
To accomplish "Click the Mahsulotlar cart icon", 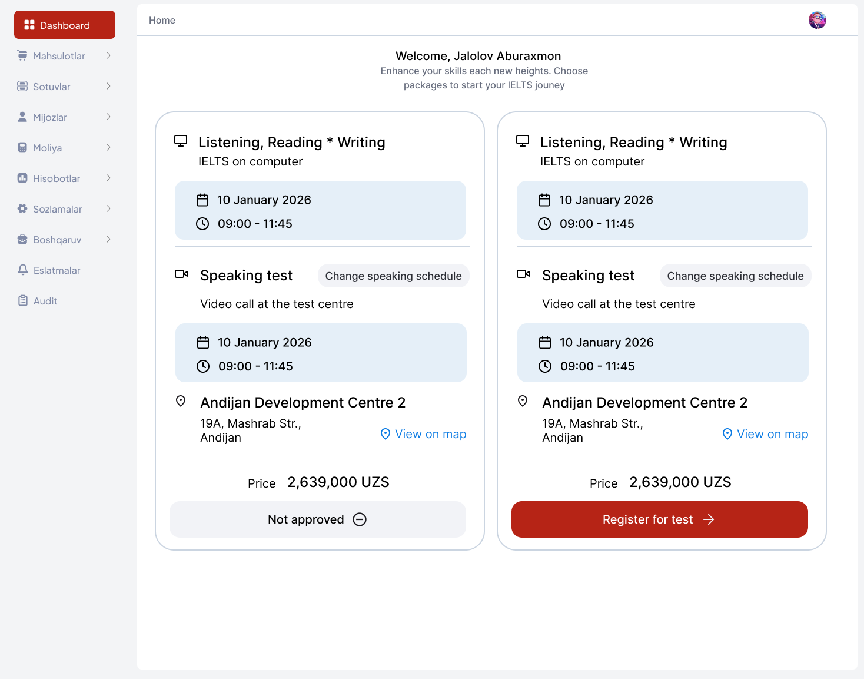I will 22,56.
